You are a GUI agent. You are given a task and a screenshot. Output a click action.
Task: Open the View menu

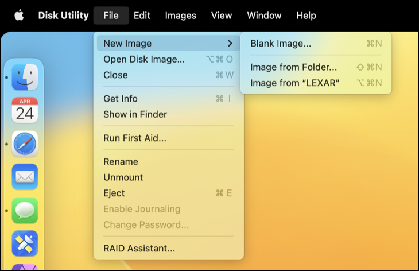pyautogui.click(x=222, y=16)
